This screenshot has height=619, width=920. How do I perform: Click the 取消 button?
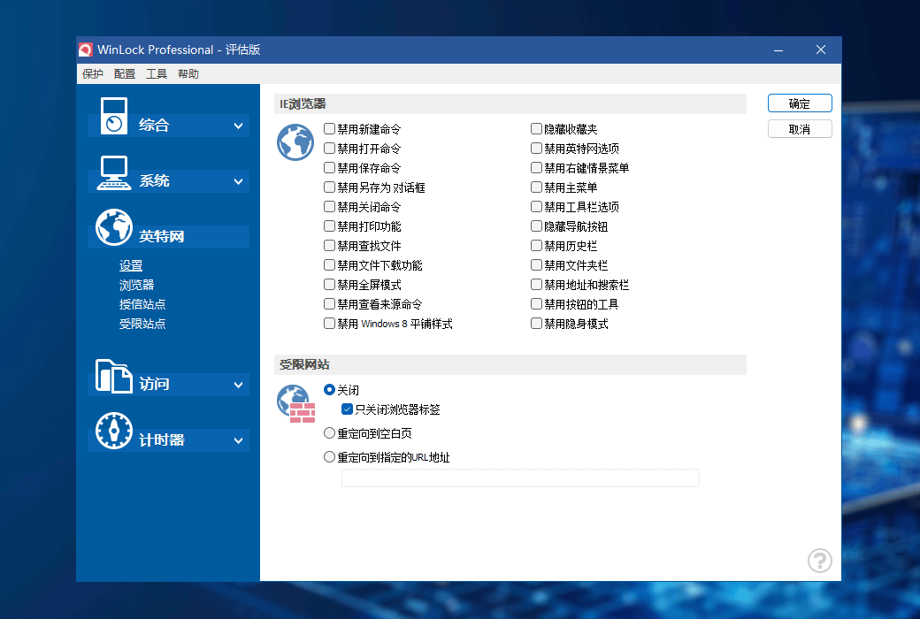pos(800,129)
